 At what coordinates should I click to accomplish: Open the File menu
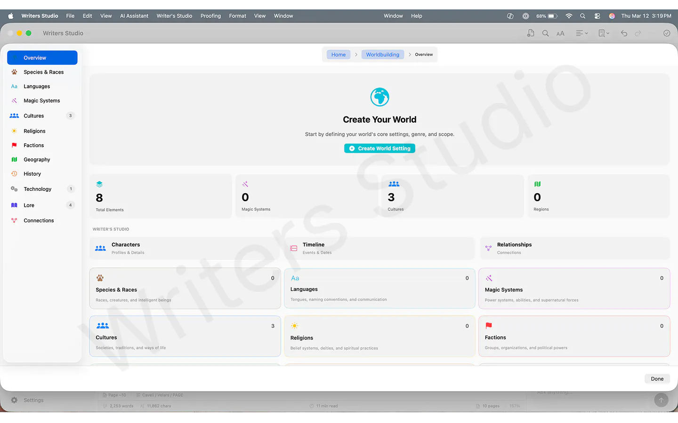click(x=70, y=16)
